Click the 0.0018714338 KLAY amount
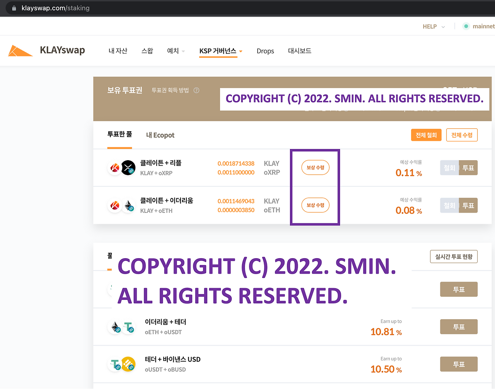 click(236, 164)
